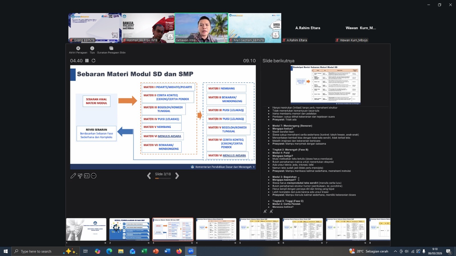Click the End Presentation (Akhiri Peragaan) icon

(78, 48)
